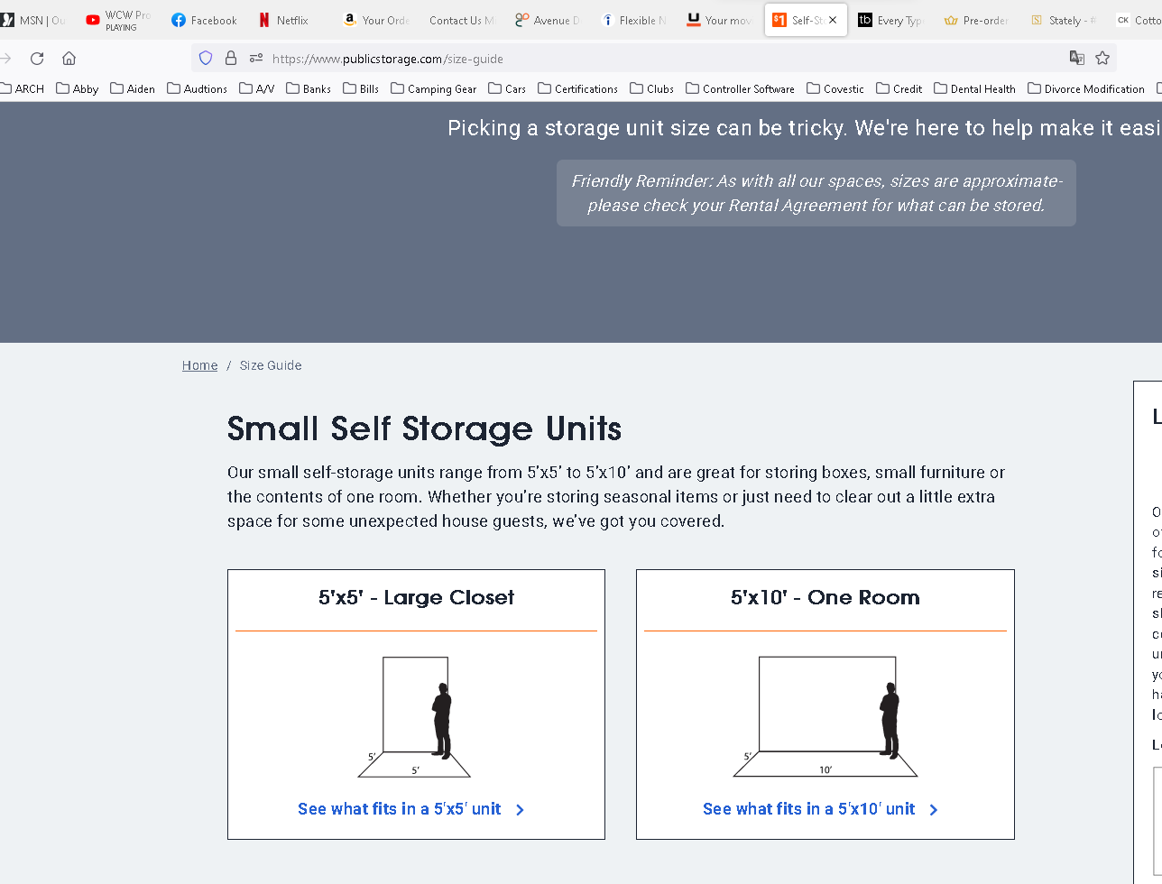1162x884 pixels.
Task: Go to browser home via house icon
Action: pyautogui.click(x=69, y=59)
